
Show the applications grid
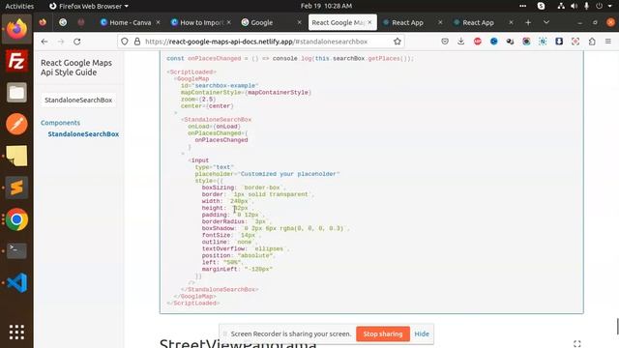click(x=16, y=332)
